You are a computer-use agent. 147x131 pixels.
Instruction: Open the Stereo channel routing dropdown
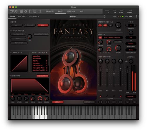(131, 50)
